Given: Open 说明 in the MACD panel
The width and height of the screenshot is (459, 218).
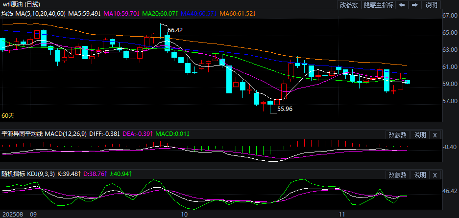Looking at the screenshot, I should (x=420, y=134).
